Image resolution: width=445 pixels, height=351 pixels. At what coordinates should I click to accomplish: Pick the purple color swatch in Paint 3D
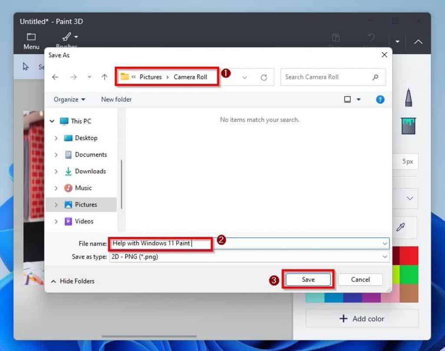[371, 298]
